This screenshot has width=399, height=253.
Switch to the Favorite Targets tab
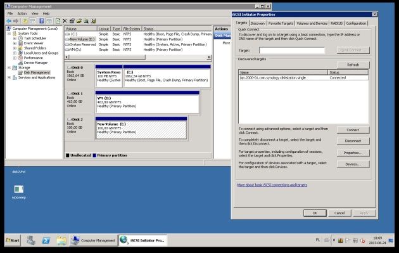281,23
